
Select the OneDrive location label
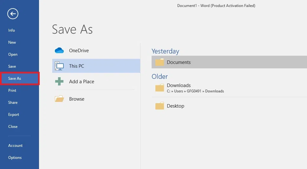(79, 50)
